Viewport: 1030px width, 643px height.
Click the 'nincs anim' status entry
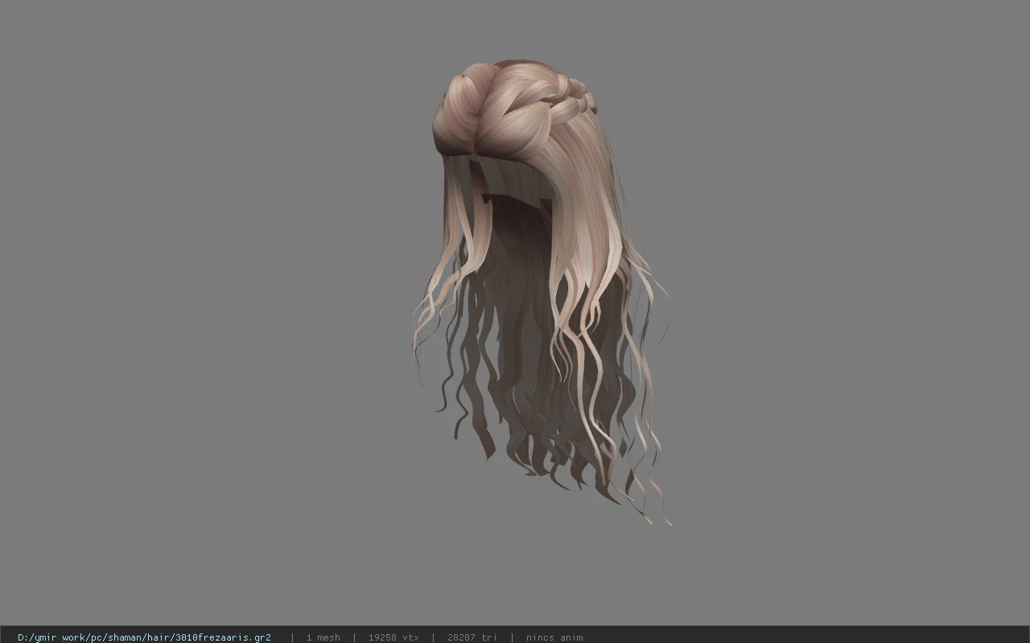pos(554,637)
